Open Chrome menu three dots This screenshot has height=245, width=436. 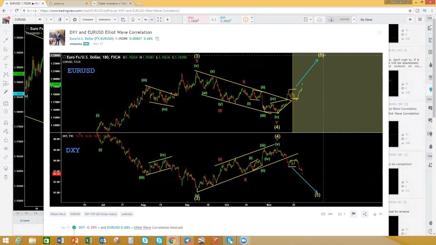[432, 11]
